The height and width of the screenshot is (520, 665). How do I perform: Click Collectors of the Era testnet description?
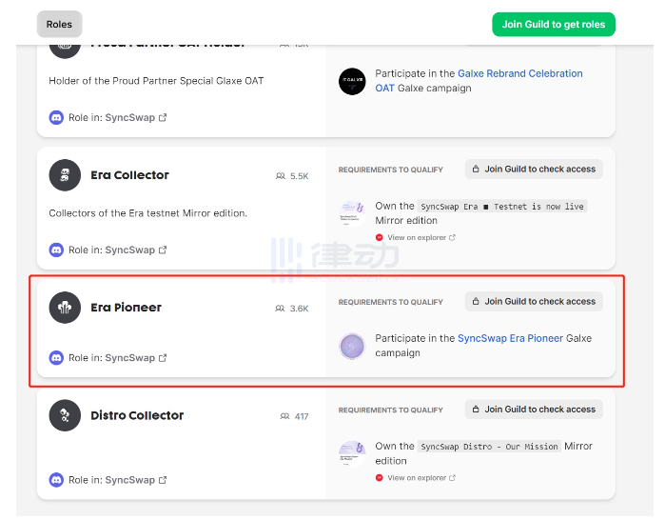coord(147,213)
